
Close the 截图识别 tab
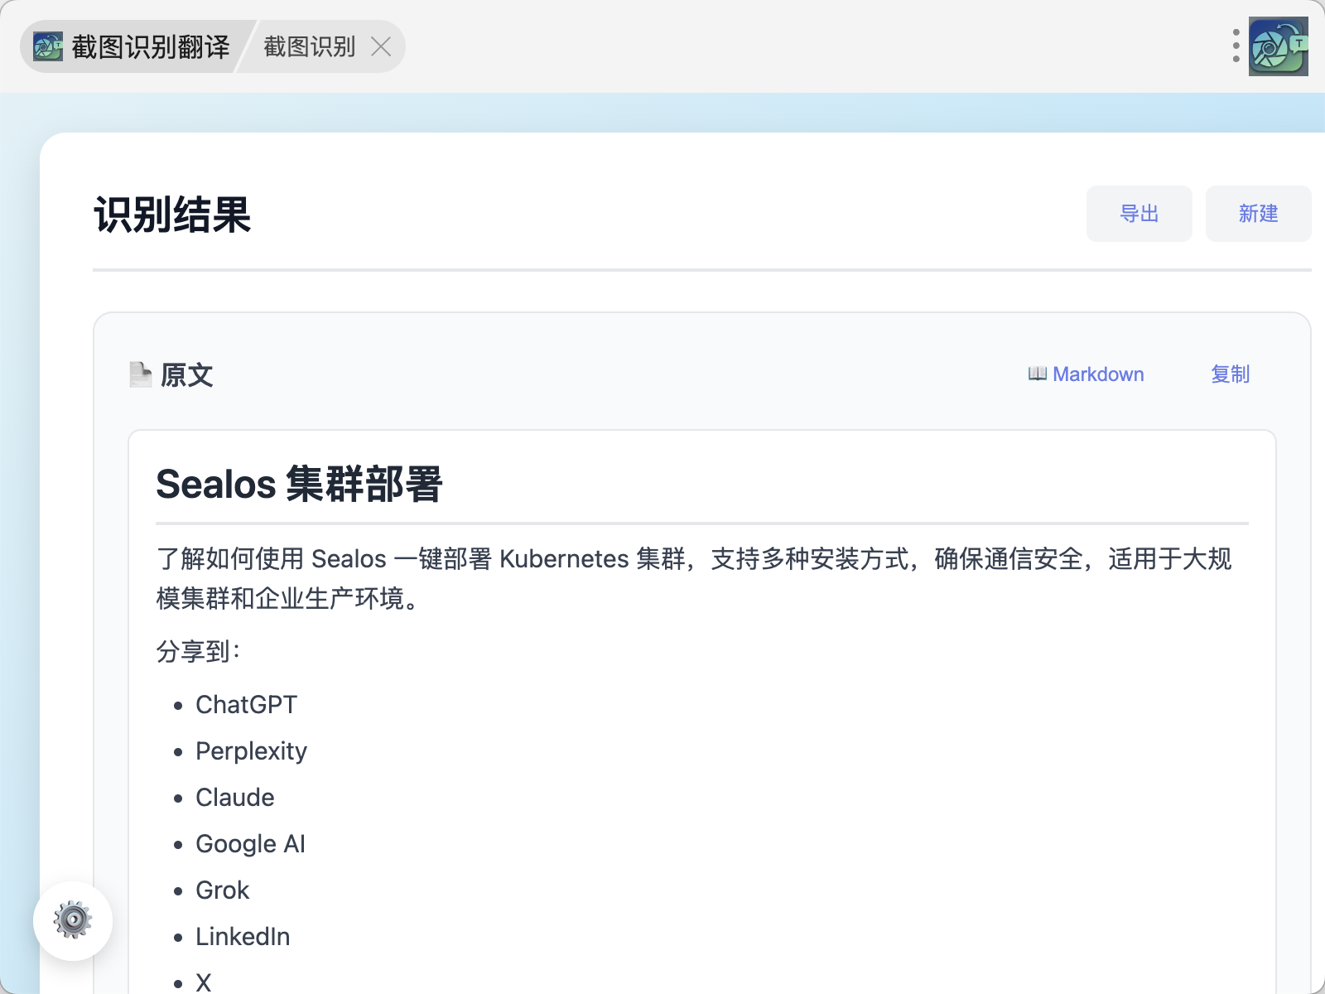[x=381, y=46]
